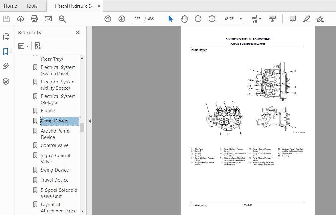Open Electrical System (Switch Panel) bookmark
Screen dimensions: 336x215
point(58,70)
